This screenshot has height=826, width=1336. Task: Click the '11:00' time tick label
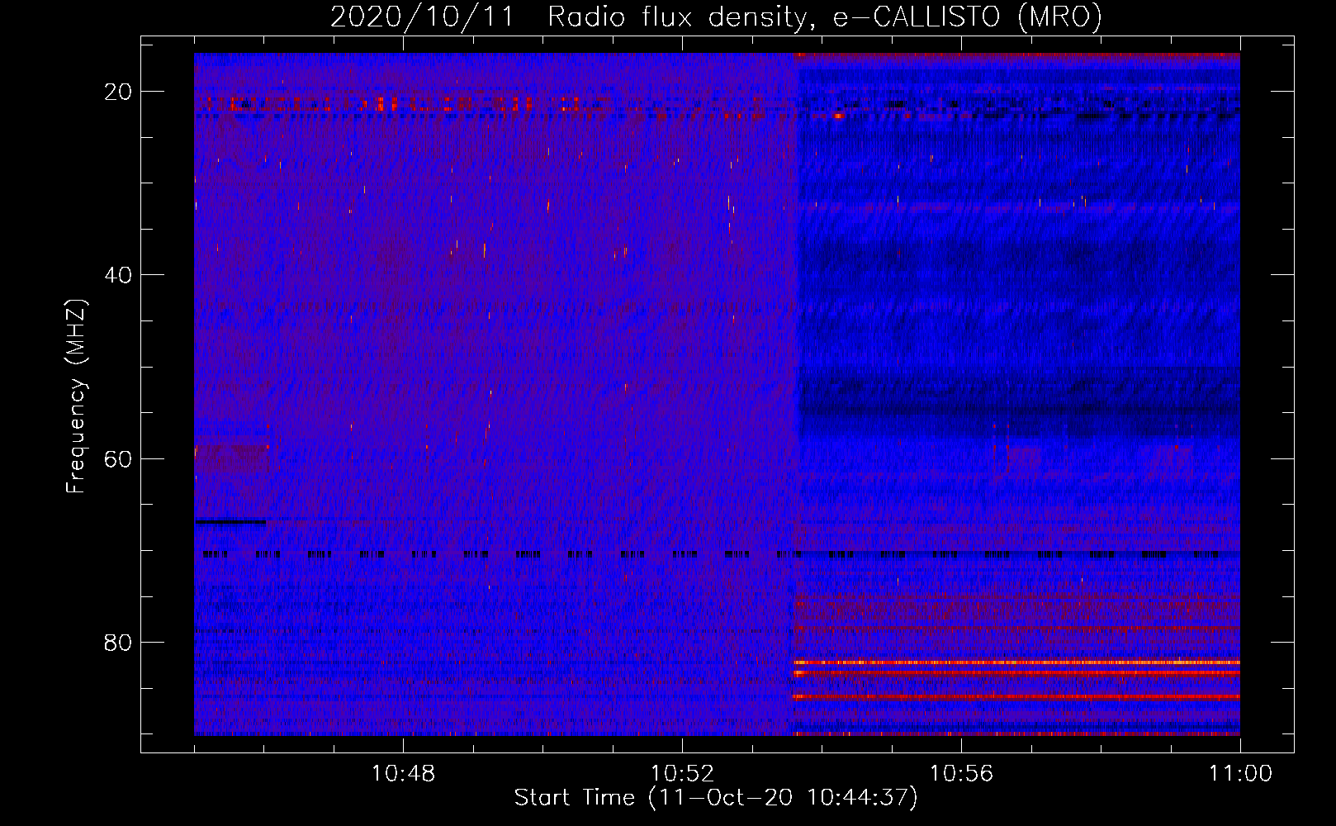pyautogui.click(x=1240, y=774)
